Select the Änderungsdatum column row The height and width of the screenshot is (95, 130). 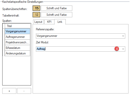pos(17,53)
